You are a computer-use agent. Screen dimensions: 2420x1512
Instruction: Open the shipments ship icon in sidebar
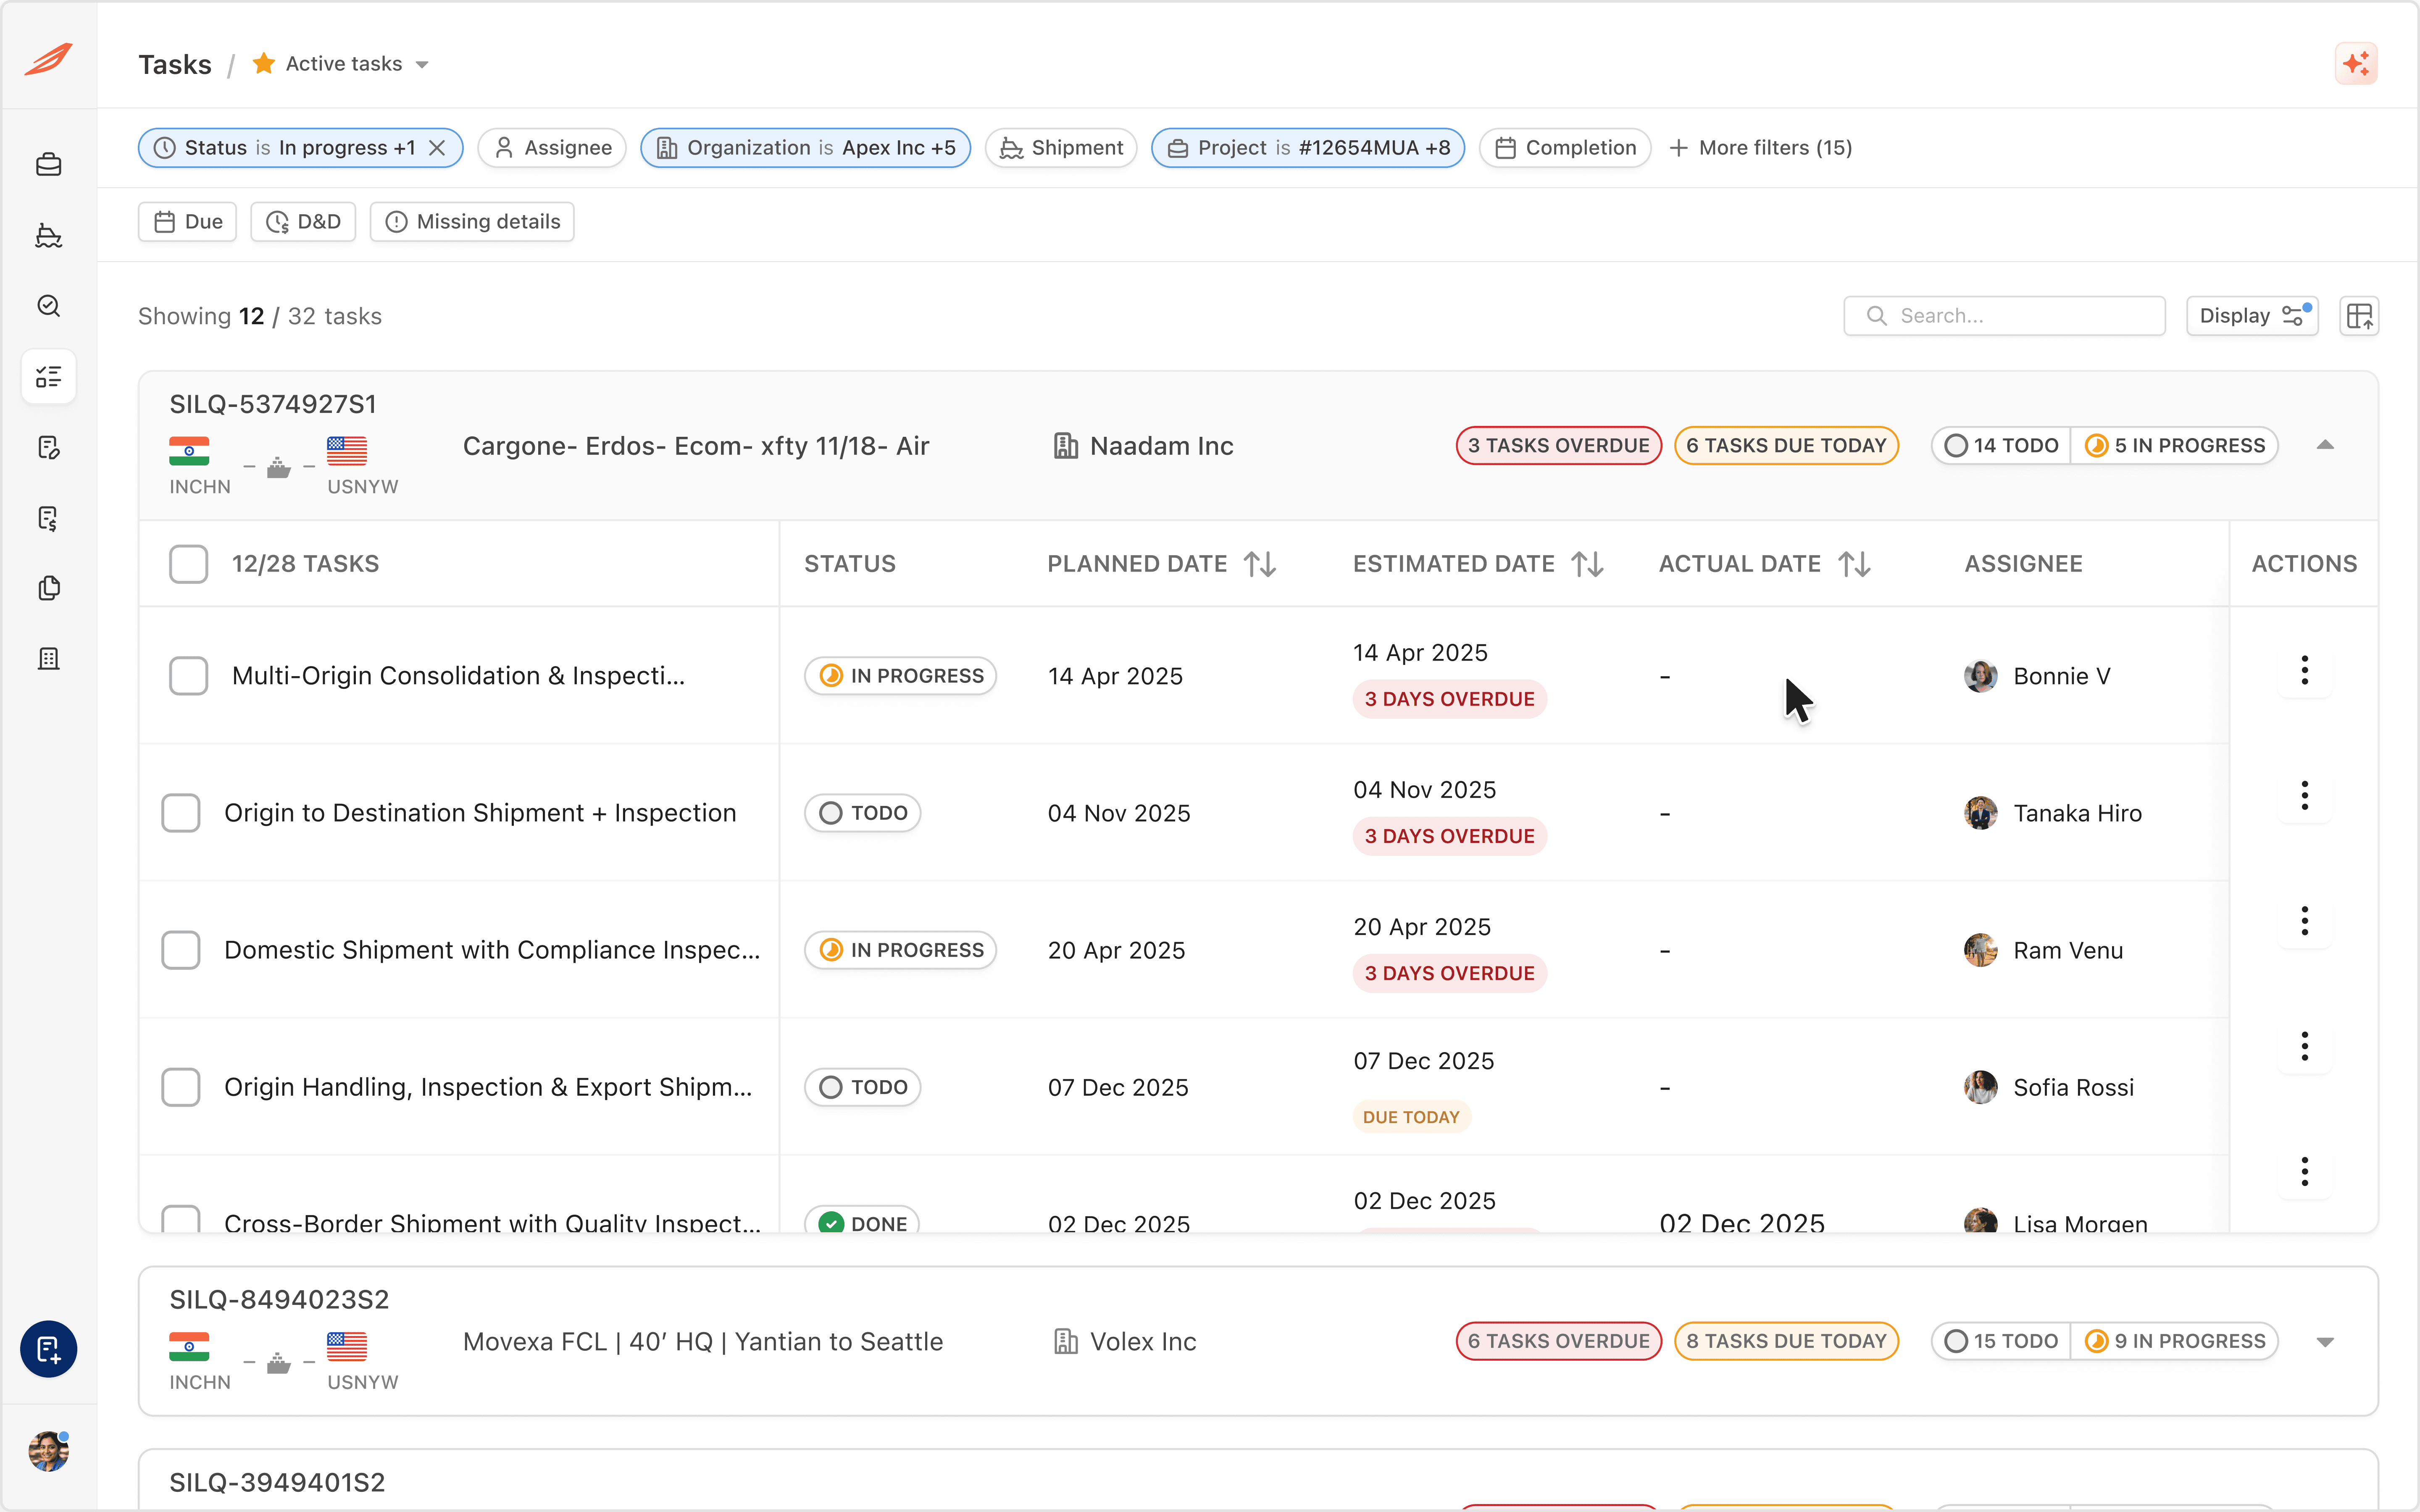(x=48, y=235)
